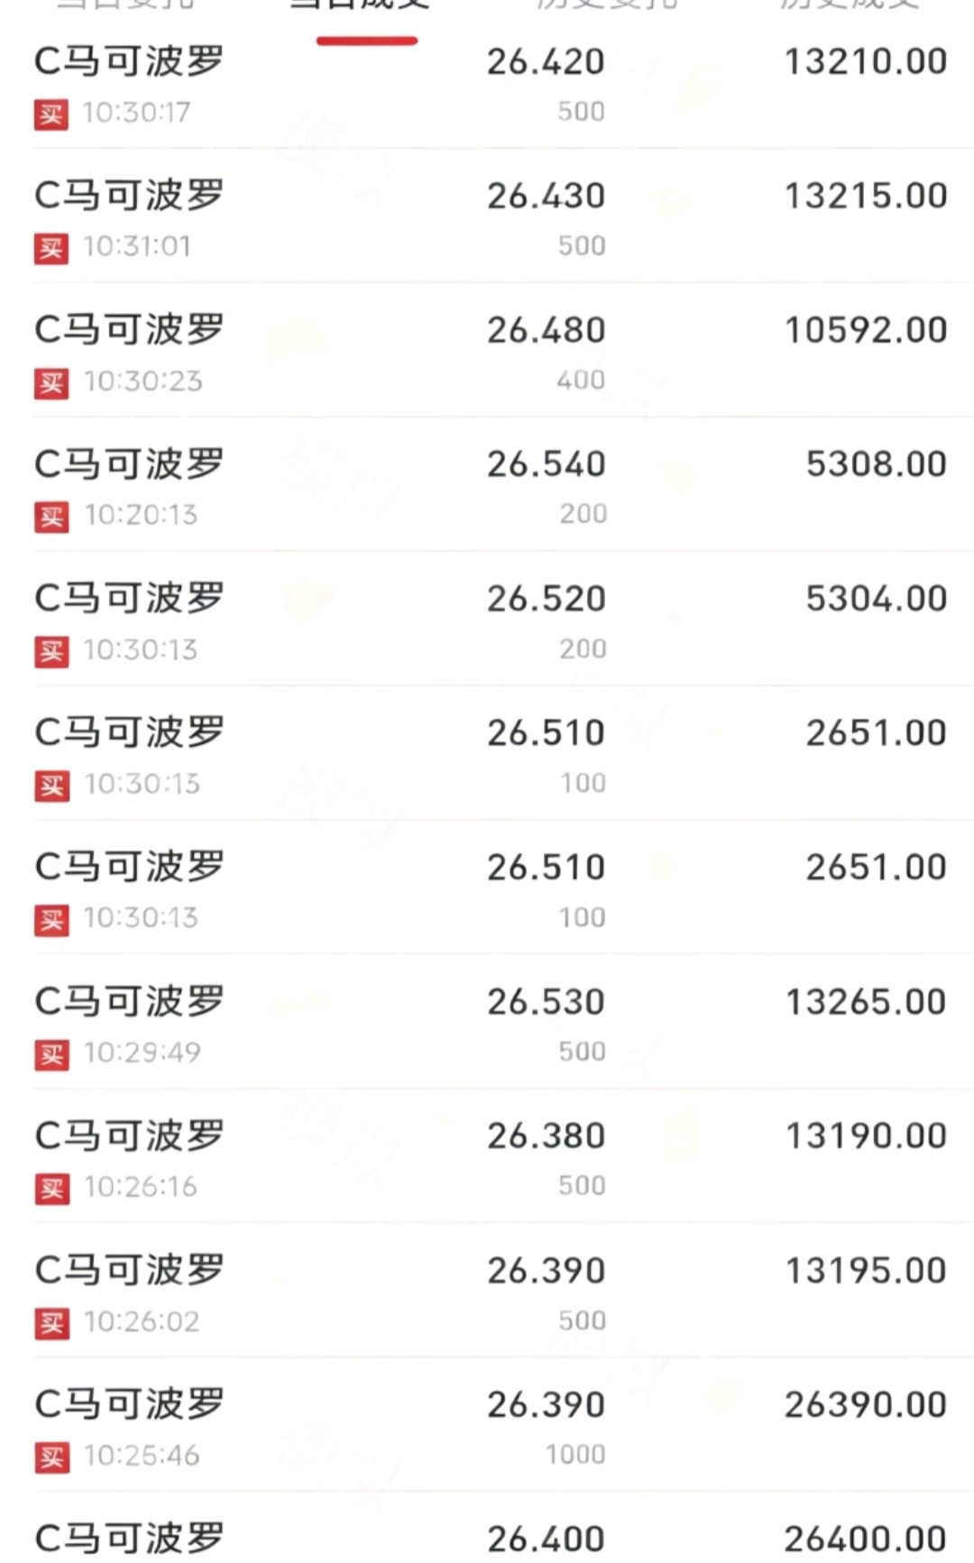This screenshot has height=1563, width=974.
Task: Tap the buy badge next to 10:26:16
Action: 51,1189
